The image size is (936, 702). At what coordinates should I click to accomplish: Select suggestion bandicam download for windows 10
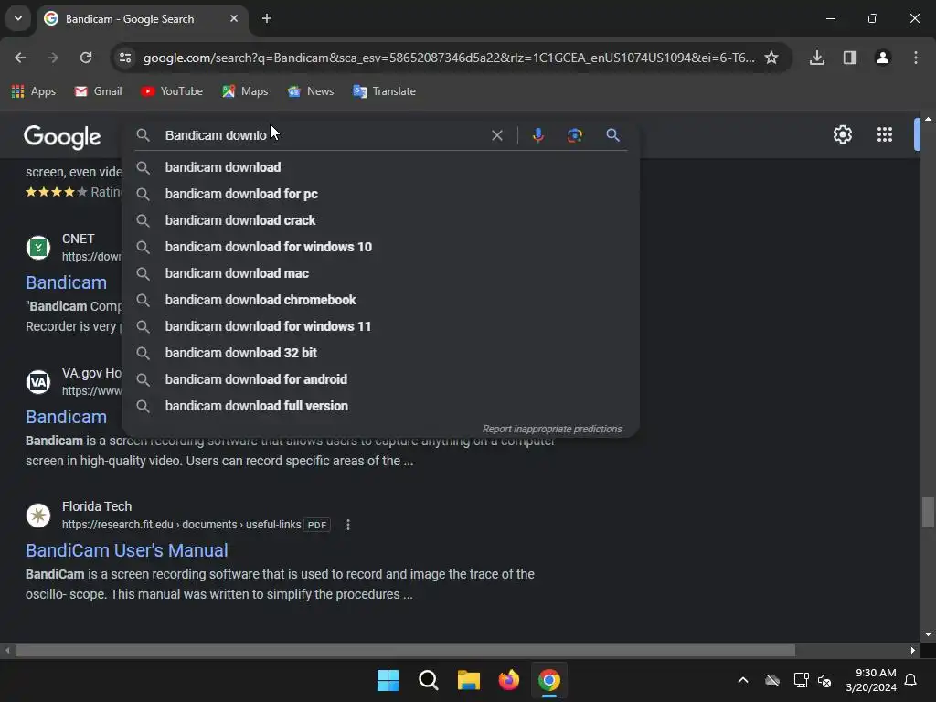pos(380,247)
